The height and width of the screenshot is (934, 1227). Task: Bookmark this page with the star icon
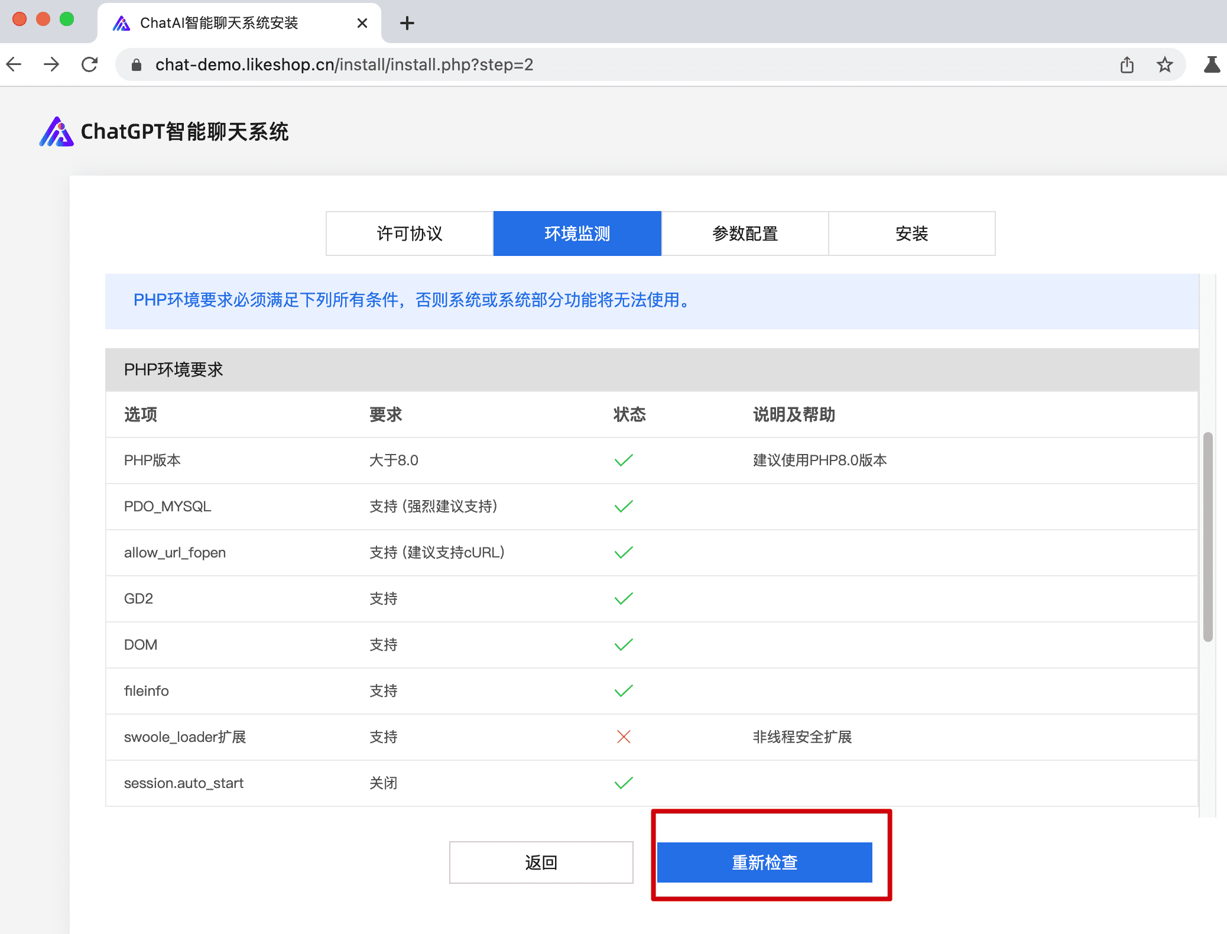pyautogui.click(x=1164, y=64)
